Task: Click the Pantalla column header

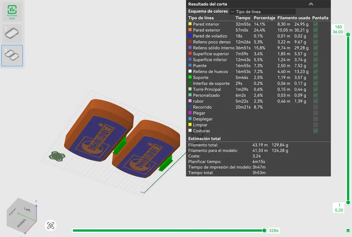Action: (x=320, y=18)
